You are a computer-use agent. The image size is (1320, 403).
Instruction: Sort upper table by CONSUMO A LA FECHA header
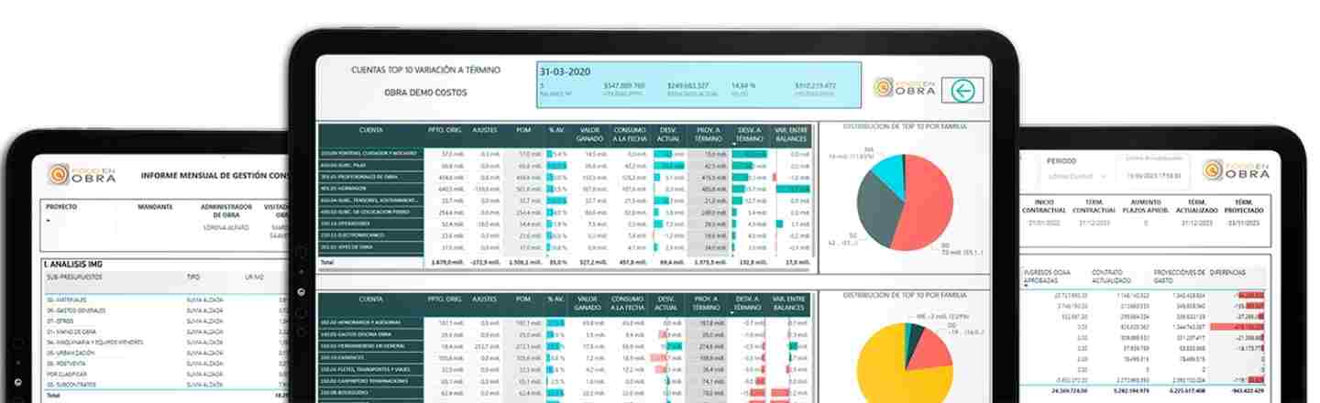(629, 135)
